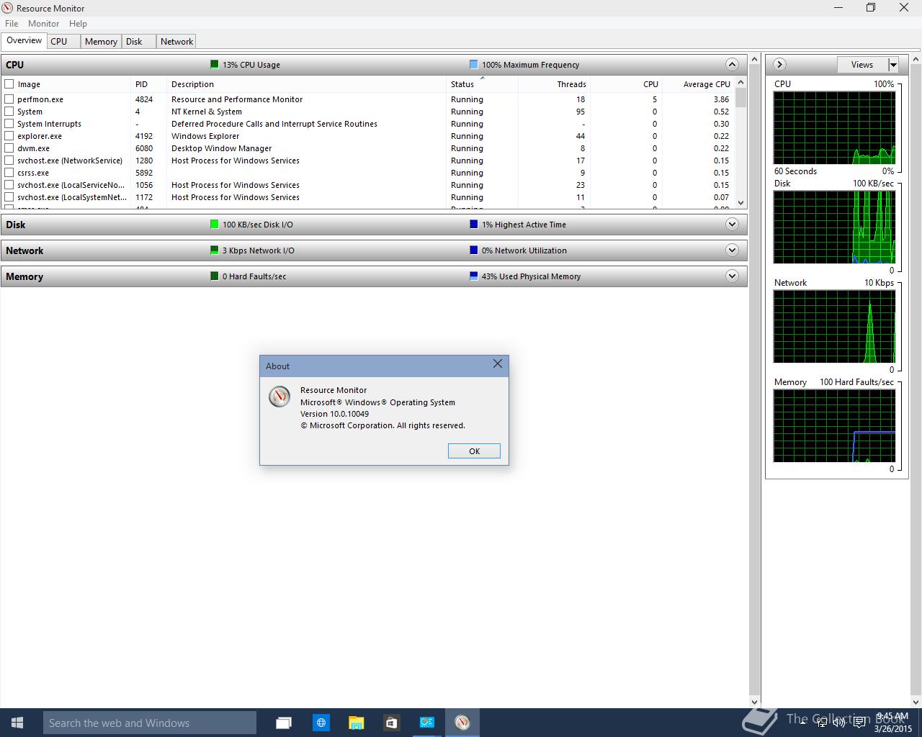Click the blue Used Physical Memory indicator
This screenshot has height=737, width=922.
click(473, 276)
